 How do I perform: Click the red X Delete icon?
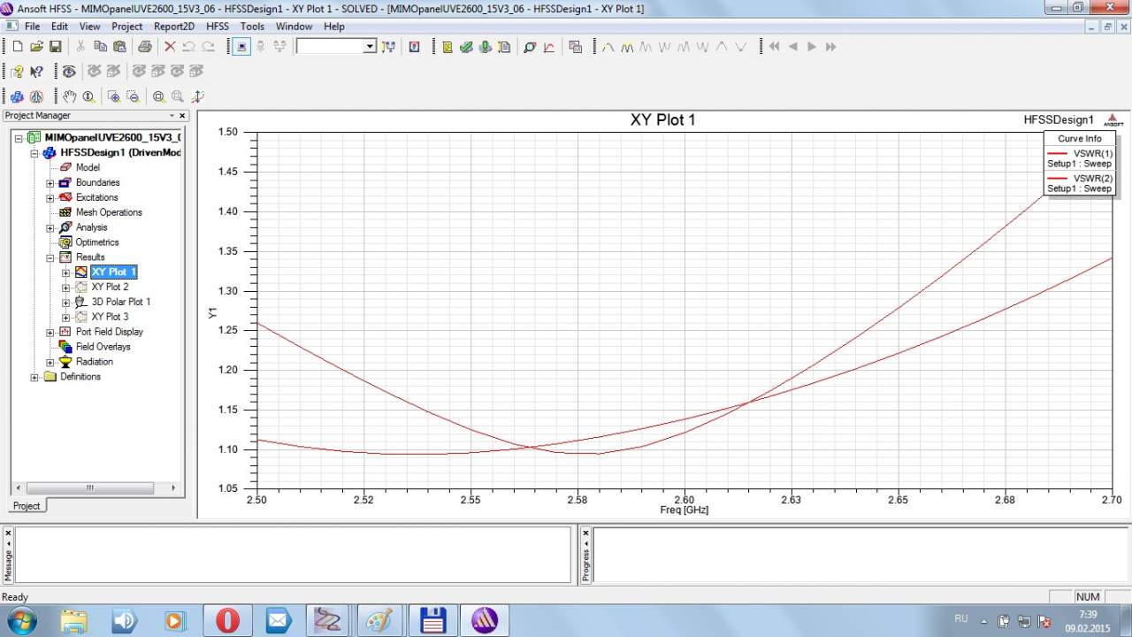click(x=170, y=47)
